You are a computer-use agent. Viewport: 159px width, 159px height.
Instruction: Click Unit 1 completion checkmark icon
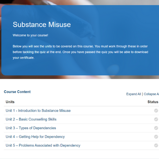pyautogui.click(x=156, y=111)
